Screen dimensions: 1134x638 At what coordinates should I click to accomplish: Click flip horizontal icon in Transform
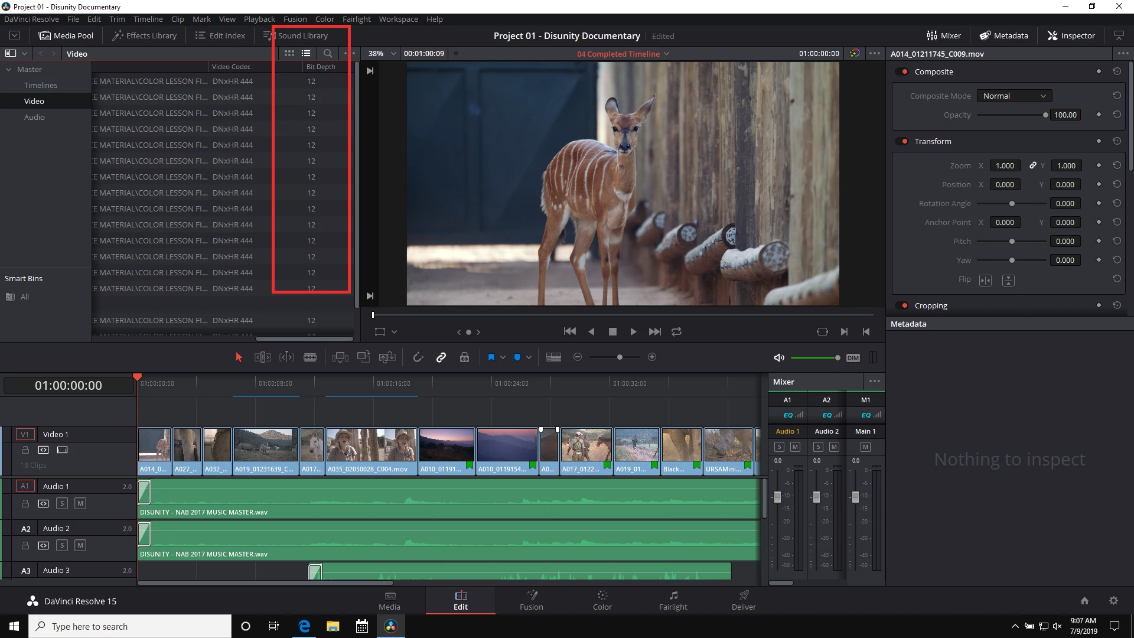pos(985,280)
